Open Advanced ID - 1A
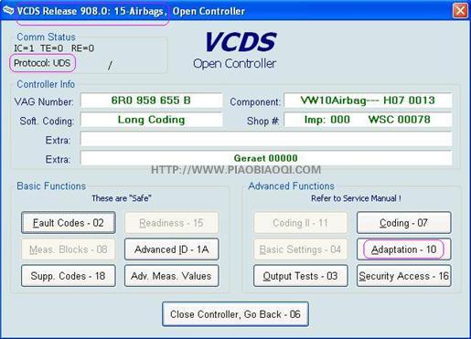Viewport: 471px width, 339px height. click(172, 249)
